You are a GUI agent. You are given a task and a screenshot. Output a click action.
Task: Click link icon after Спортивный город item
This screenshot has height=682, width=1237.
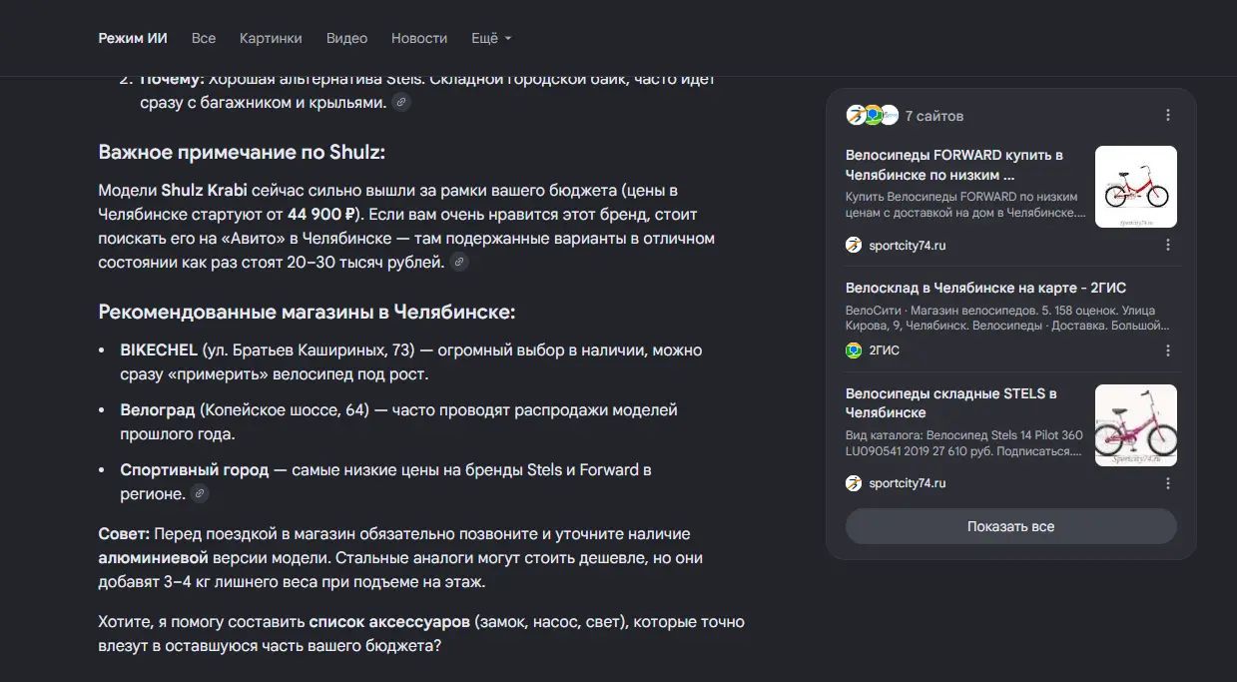[200, 493]
